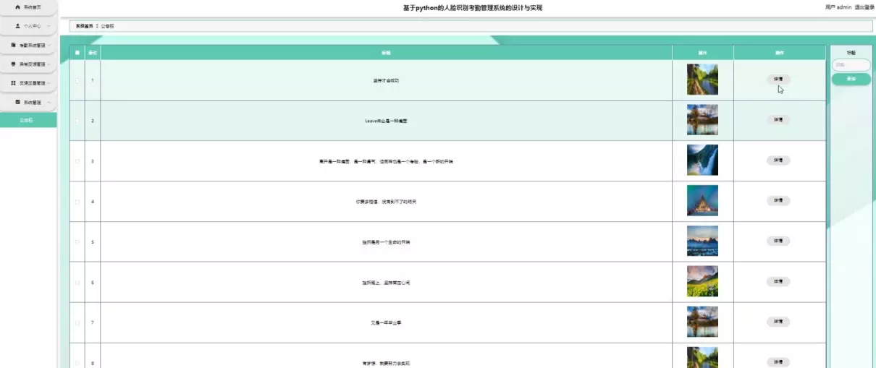Click the title text in row 4

point(386,202)
